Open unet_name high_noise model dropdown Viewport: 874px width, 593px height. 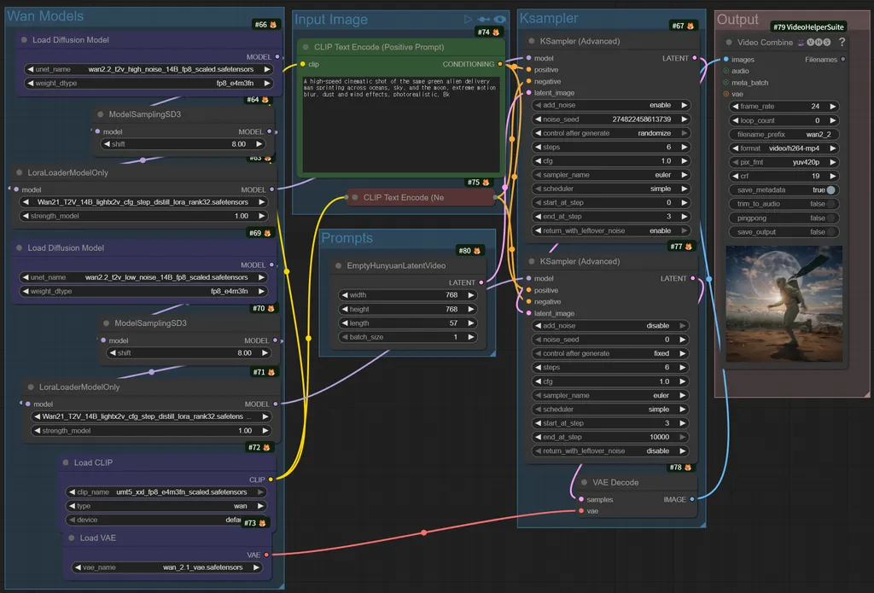pos(149,69)
